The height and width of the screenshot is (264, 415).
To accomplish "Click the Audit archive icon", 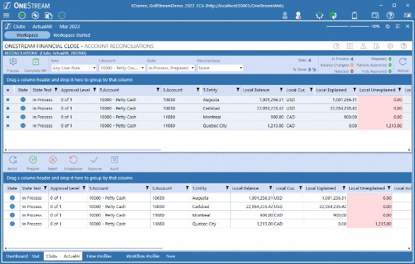I will tap(114, 160).
